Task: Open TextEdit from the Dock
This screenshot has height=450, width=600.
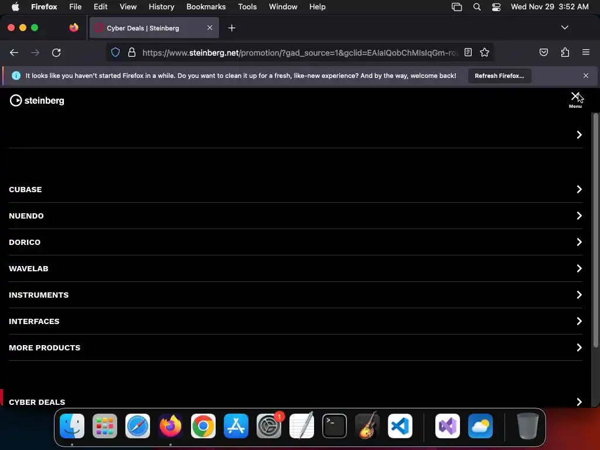Action: coord(302,426)
